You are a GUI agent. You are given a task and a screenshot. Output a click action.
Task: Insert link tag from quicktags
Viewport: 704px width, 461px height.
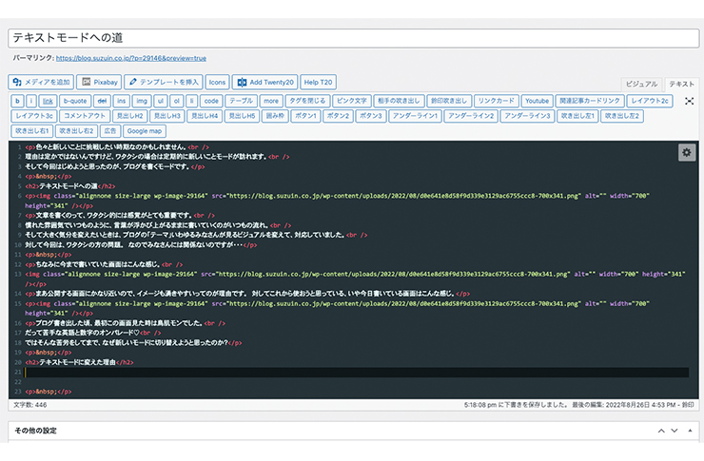[46, 101]
